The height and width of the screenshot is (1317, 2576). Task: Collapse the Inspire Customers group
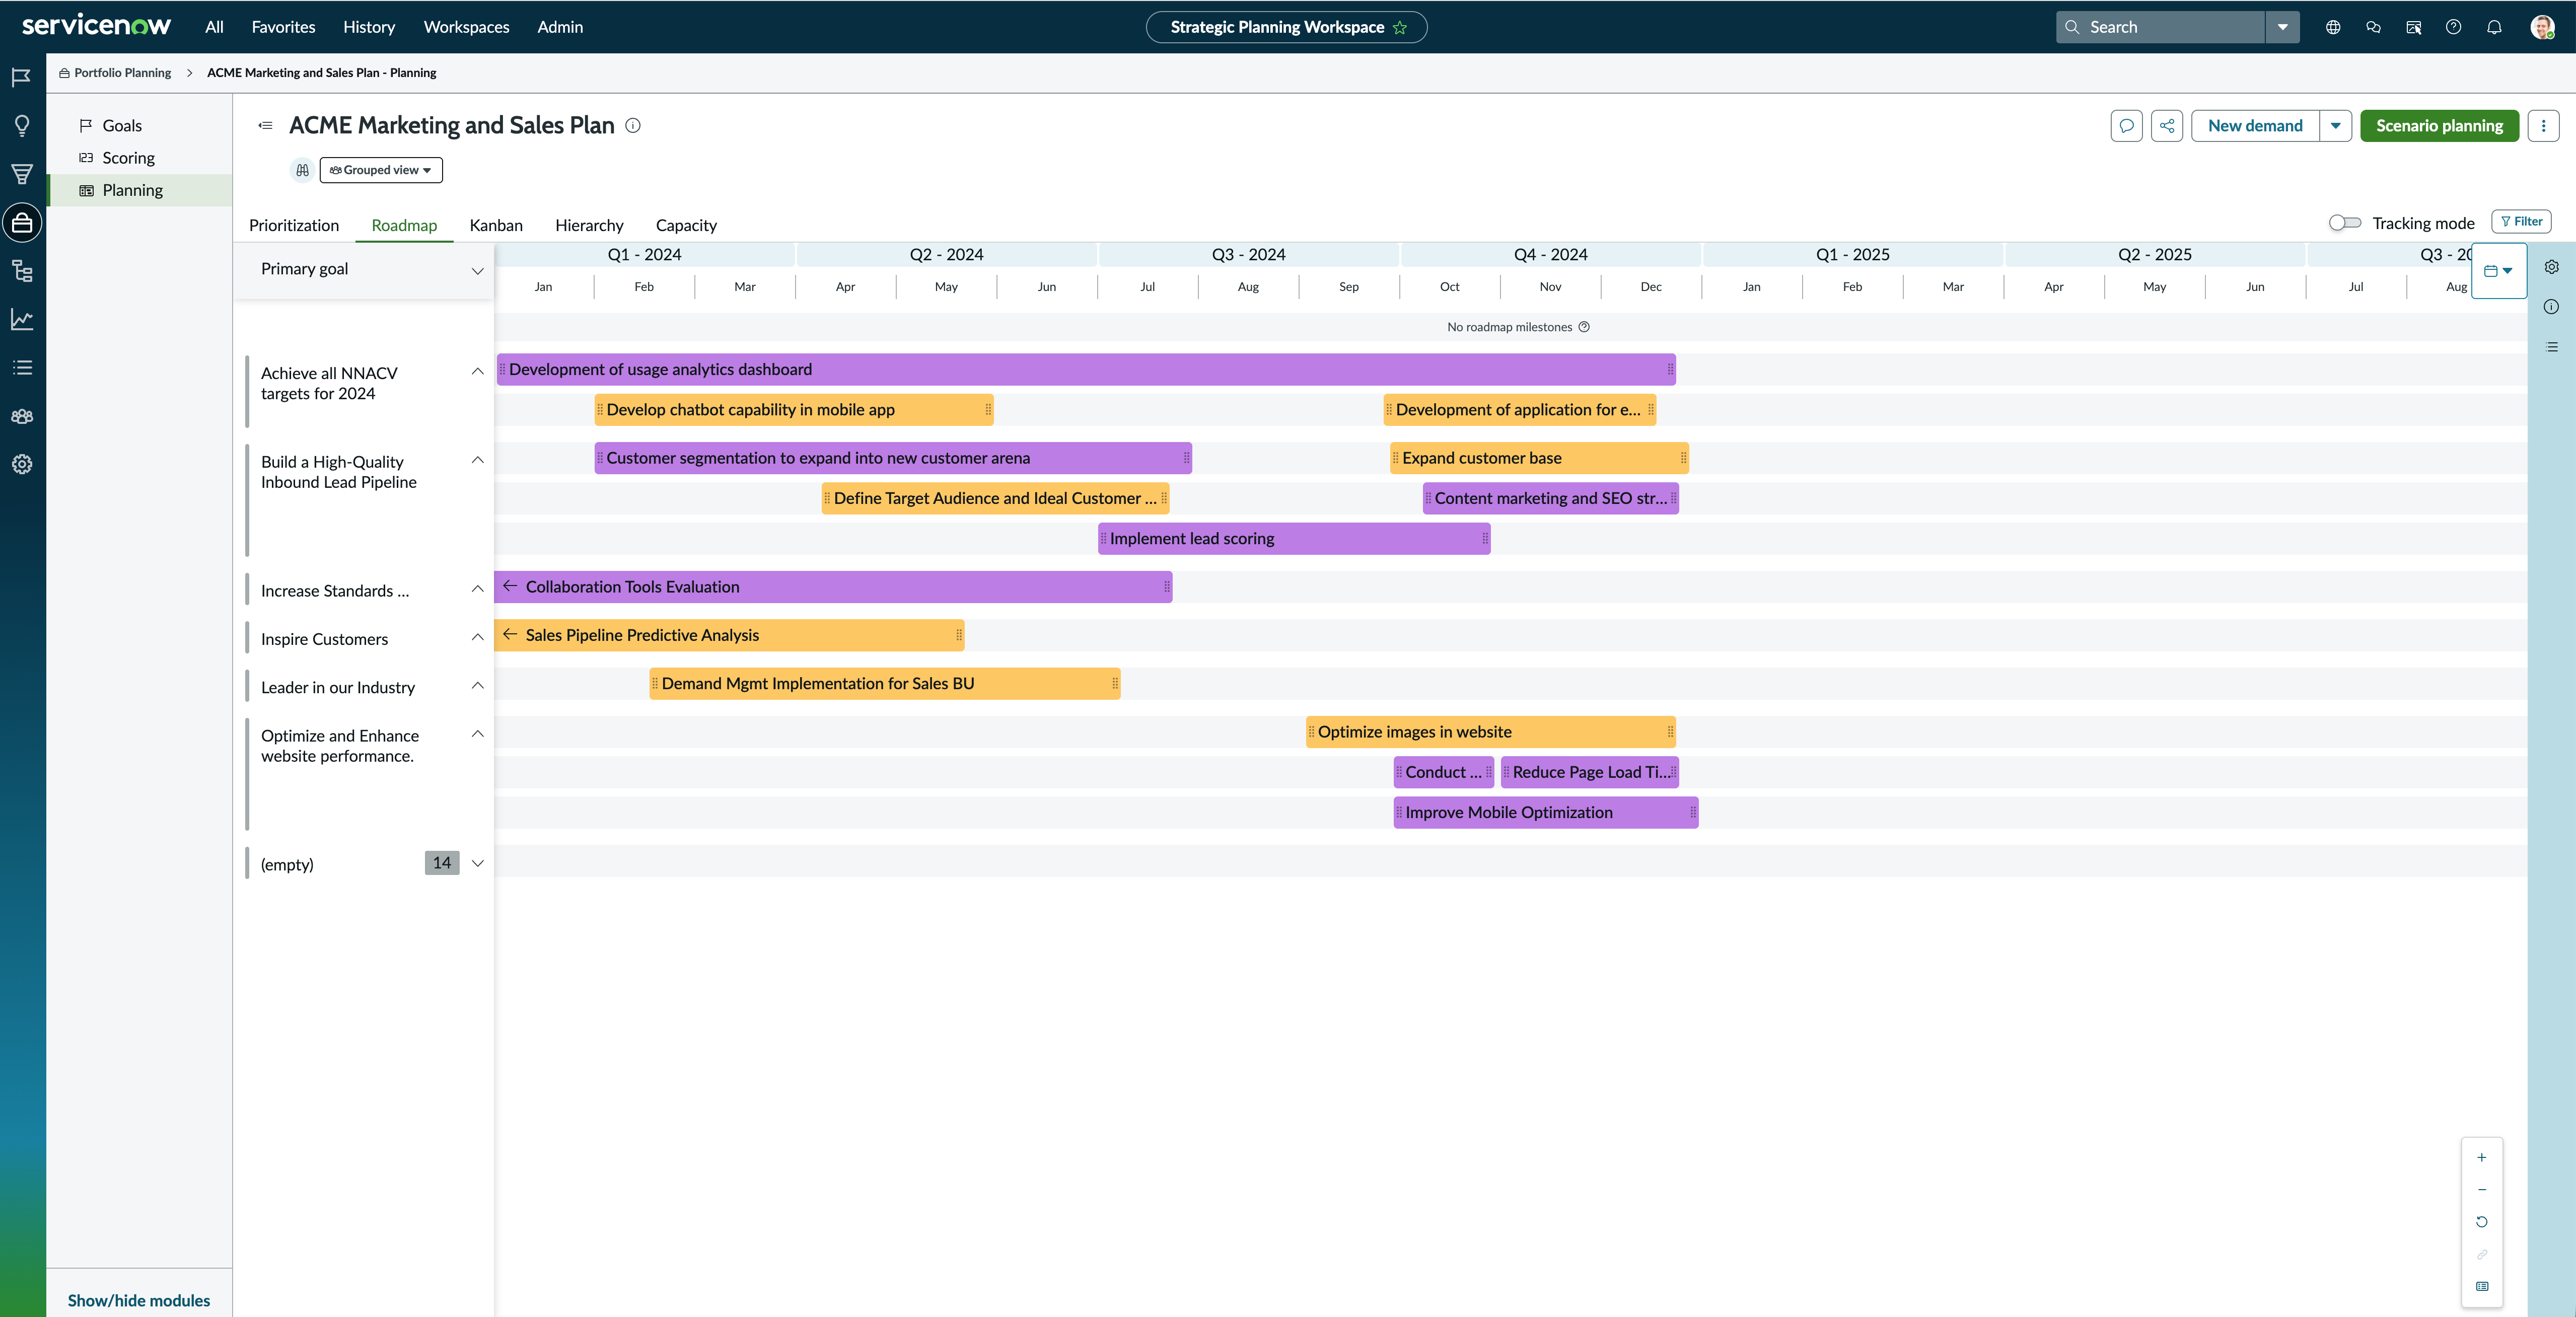coord(478,638)
